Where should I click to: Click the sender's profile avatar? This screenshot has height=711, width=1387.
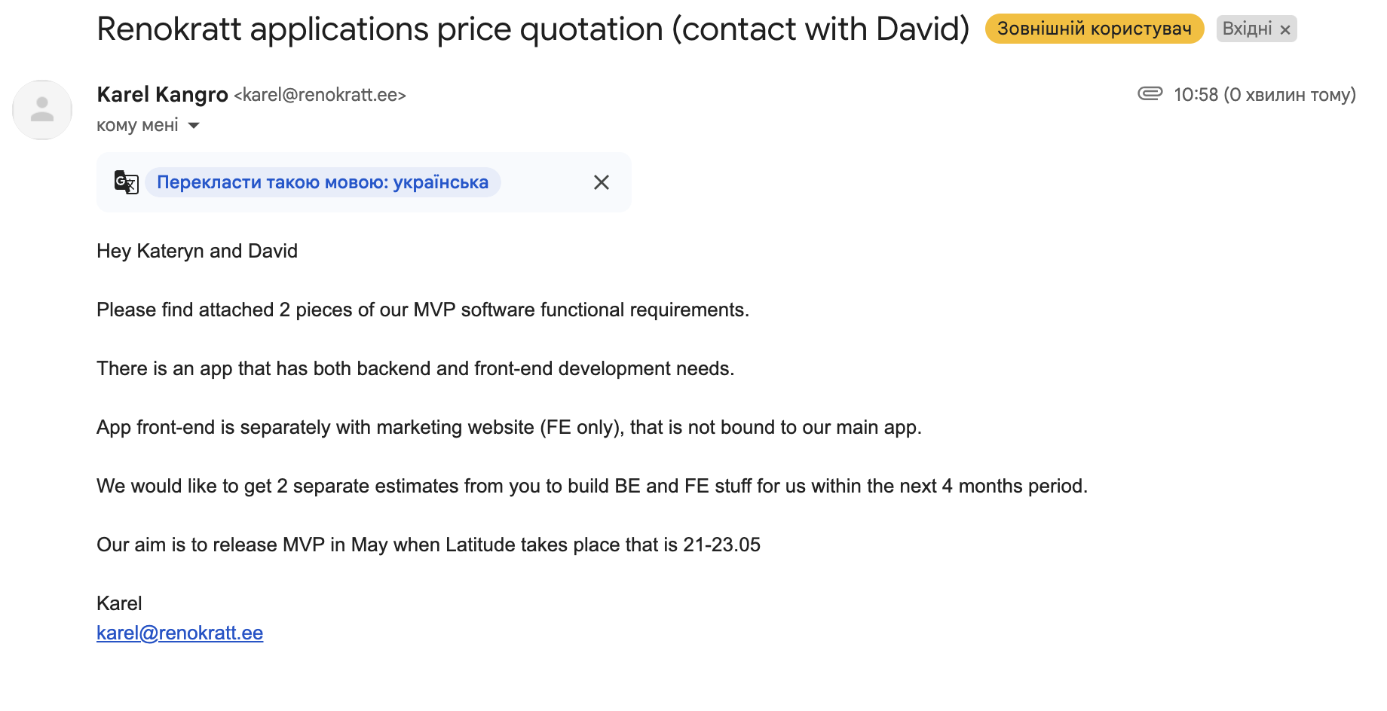click(42, 110)
